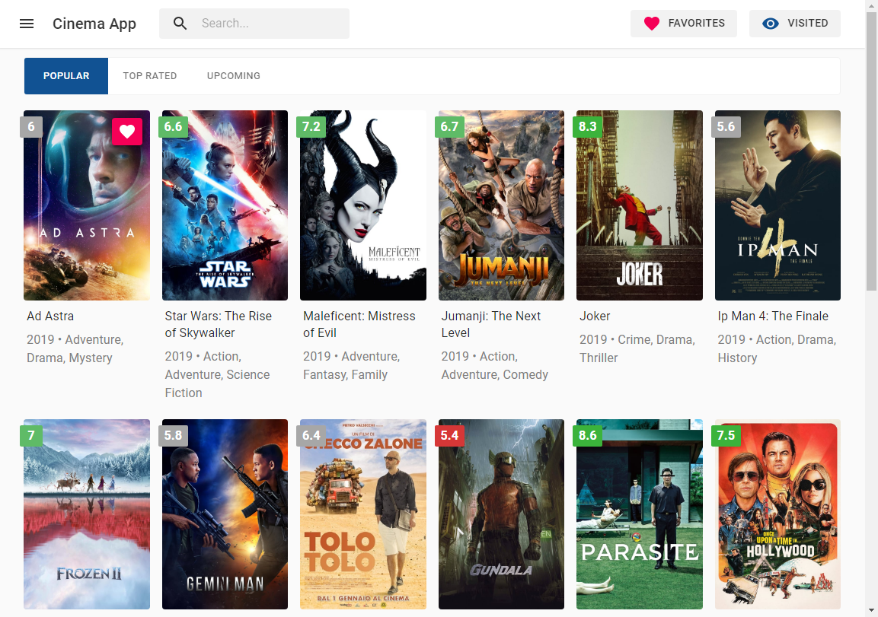This screenshot has width=878, height=617.
Task: Click the 6.7 rating badge on Jumanji
Action: point(449,126)
